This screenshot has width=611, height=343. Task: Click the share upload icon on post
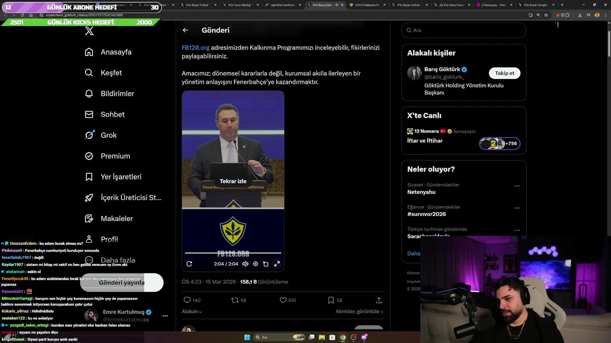coord(379,300)
